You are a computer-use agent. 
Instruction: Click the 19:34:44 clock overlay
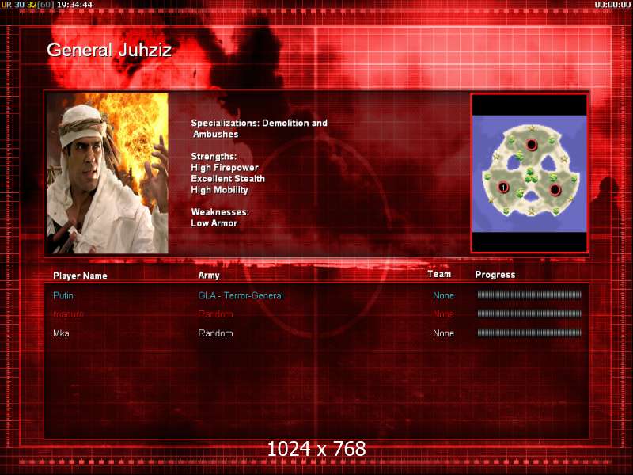pyautogui.click(x=74, y=5)
